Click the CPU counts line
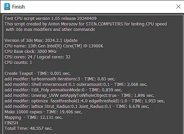Viewport: 184px width, 134px height. click(x=18, y=63)
